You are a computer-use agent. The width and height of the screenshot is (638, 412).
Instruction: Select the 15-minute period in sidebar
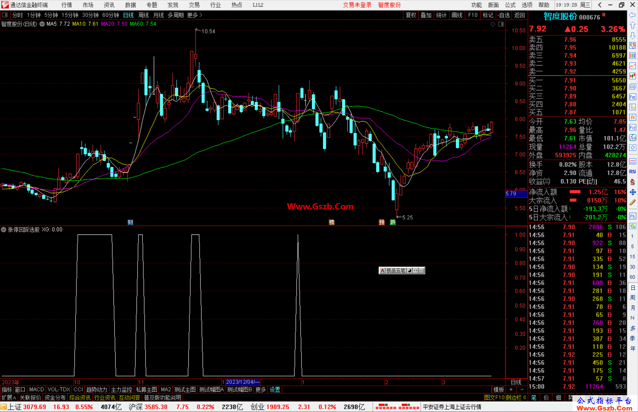coord(632,257)
